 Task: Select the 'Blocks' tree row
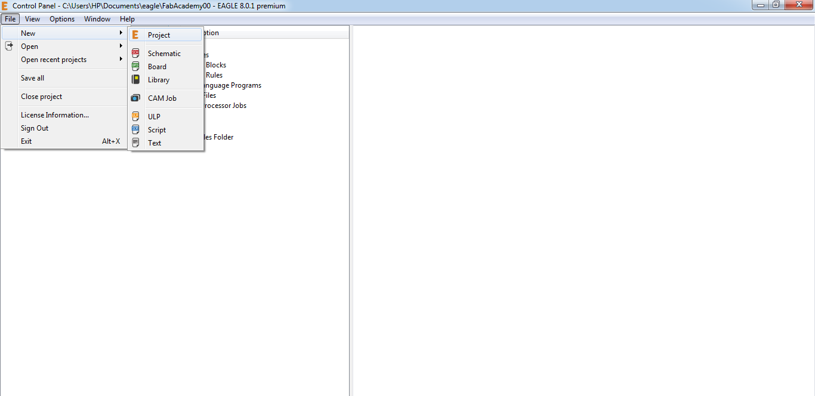tap(216, 65)
